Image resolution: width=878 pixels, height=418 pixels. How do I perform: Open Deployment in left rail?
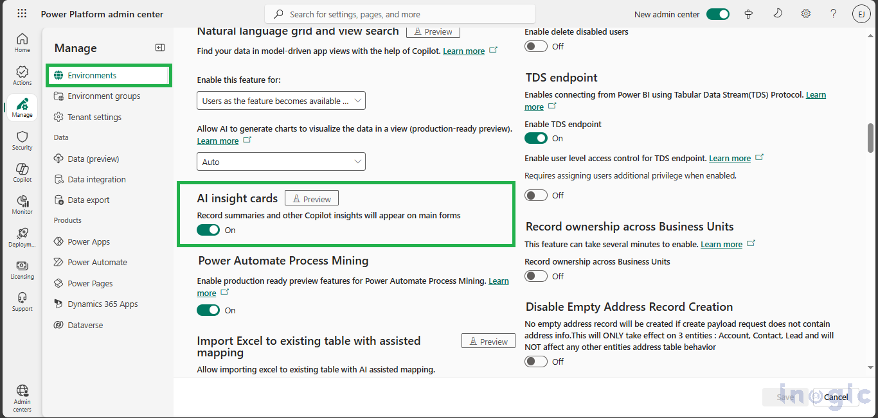click(22, 237)
